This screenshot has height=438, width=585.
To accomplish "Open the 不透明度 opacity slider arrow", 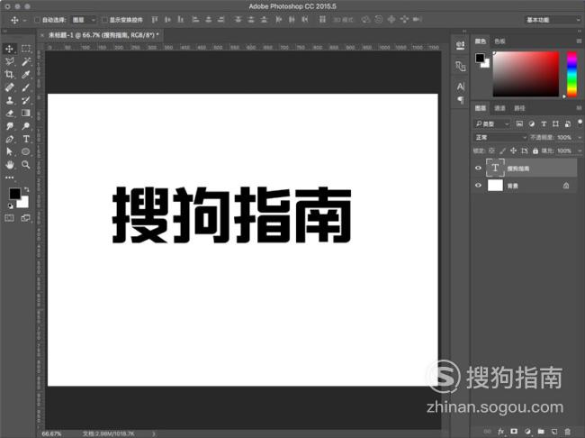I will [580, 138].
